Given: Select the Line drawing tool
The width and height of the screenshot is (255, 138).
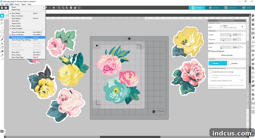Looking at the screenshot, I should (x=2, y=28).
